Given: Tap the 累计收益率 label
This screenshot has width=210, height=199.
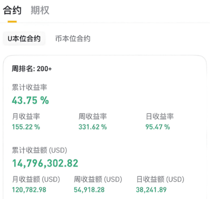Looking at the screenshot, I should (x=30, y=87).
